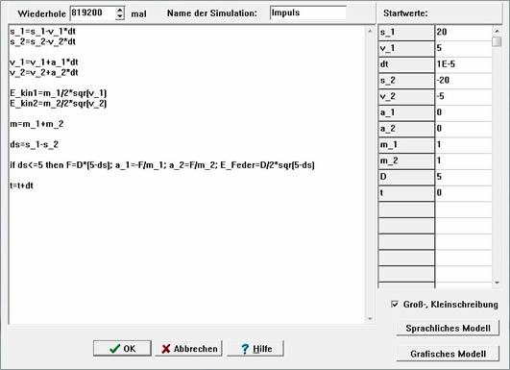Select the v_2 start value -5
The width and height of the screenshot is (510, 370).
click(464, 97)
